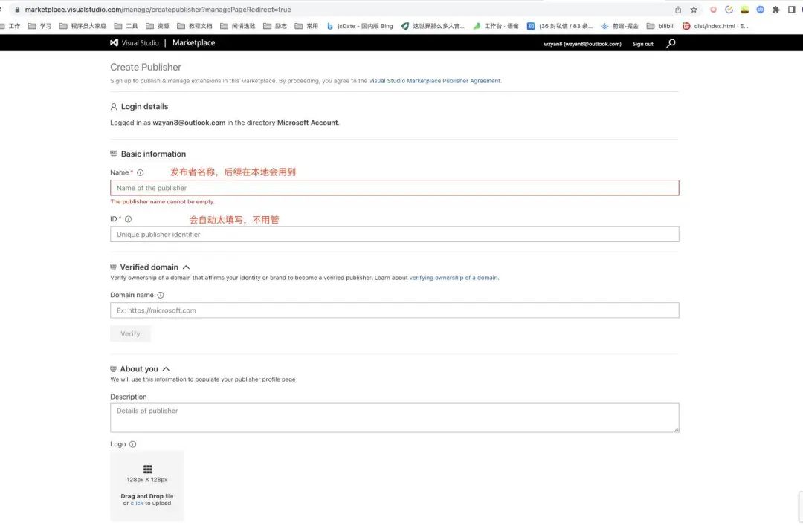
Task: Click the 'click' upload link for logo
Action: pos(137,503)
